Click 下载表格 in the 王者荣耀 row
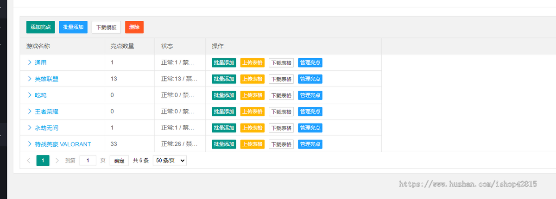The image size is (556, 199). pos(281,111)
